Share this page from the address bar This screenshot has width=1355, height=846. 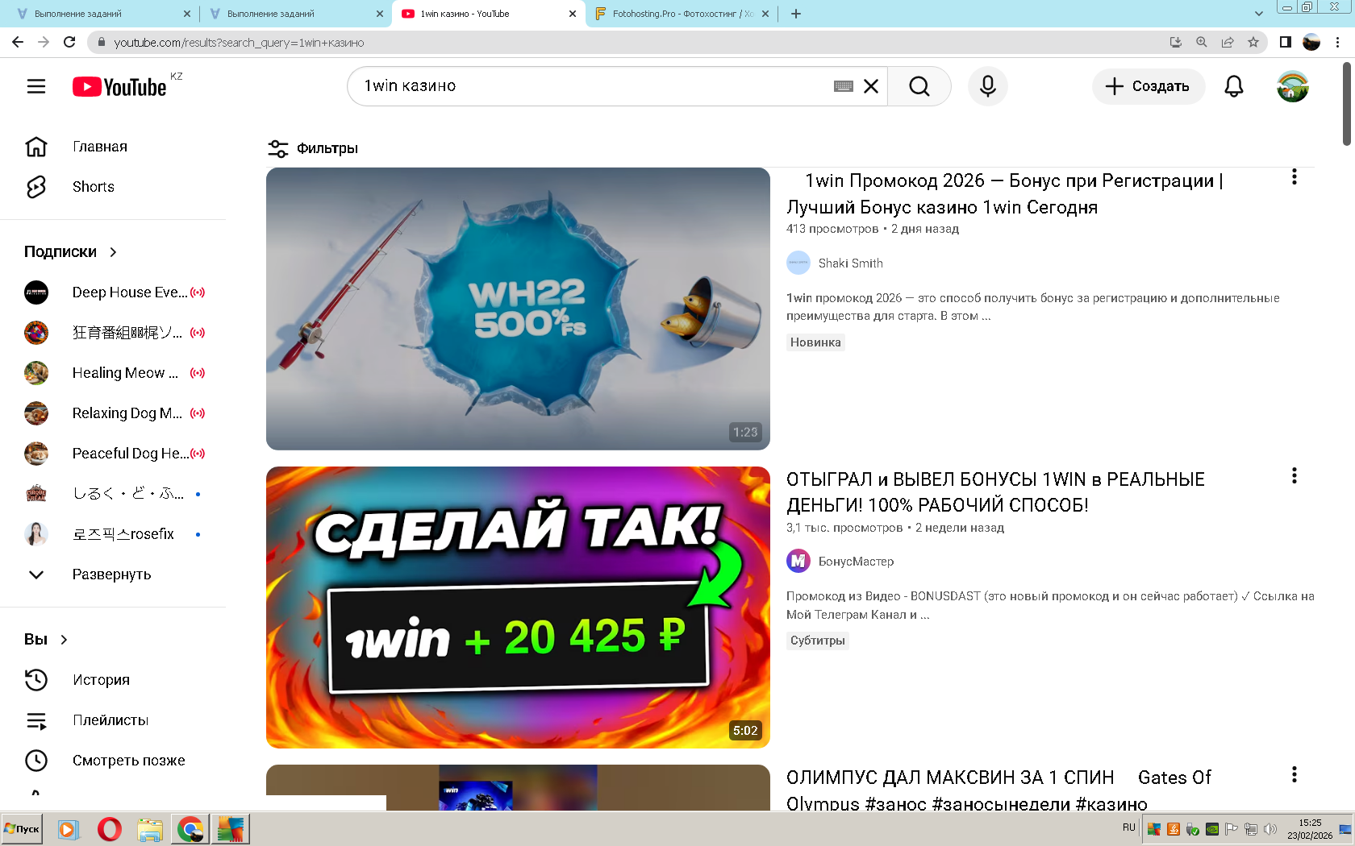click(x=1228, y=43)
